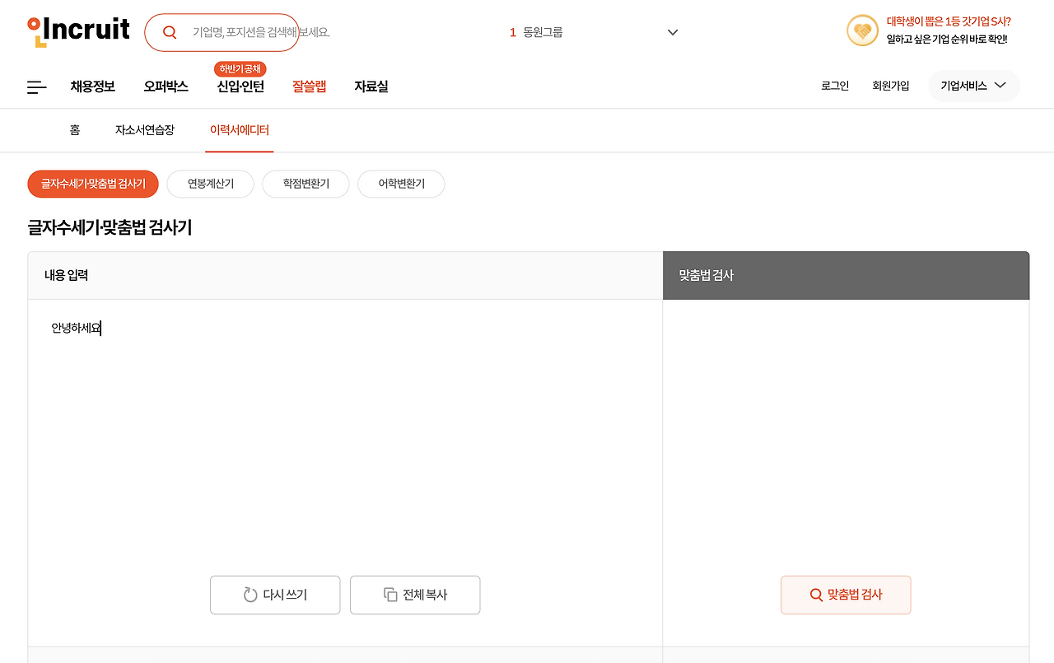
Task: Open the 자료실 menu
Action: pyautogui.click(x=371, y=86)
